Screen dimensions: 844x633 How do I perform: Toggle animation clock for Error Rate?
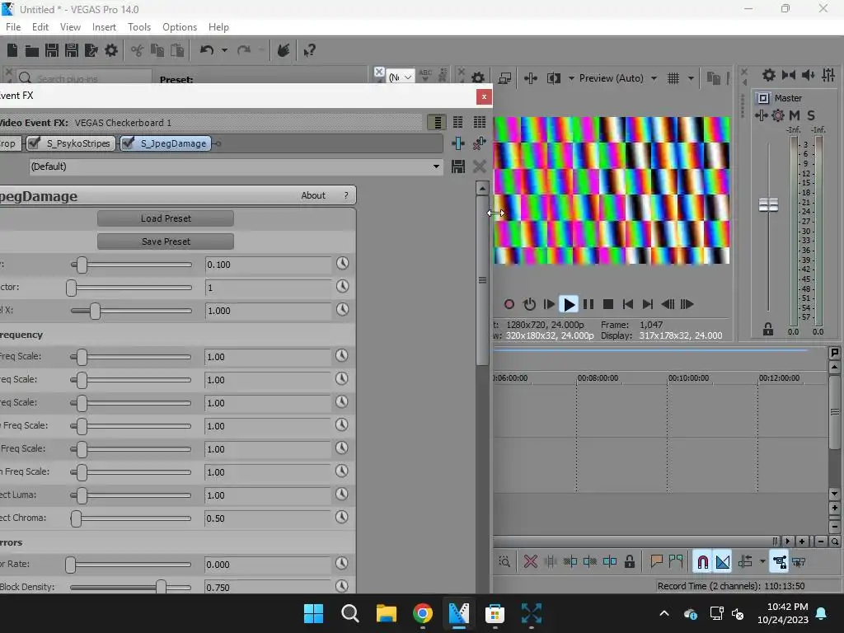click(x=342, y=564)
